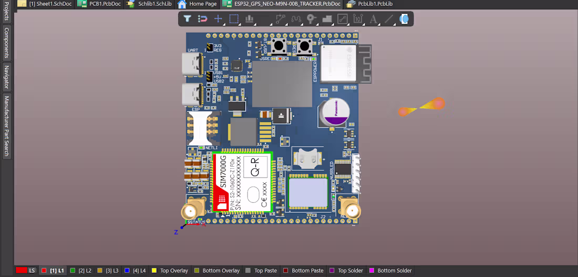Image resolution: width=578 pixels, height=277 pixels.
Task: Activate the Interactive Routing tool
Action: (281, 18)
